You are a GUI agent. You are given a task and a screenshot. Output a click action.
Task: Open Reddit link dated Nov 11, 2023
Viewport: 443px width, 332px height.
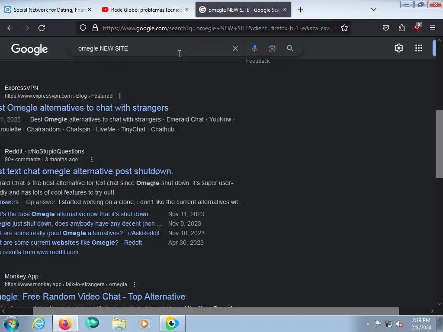[77, 214]
